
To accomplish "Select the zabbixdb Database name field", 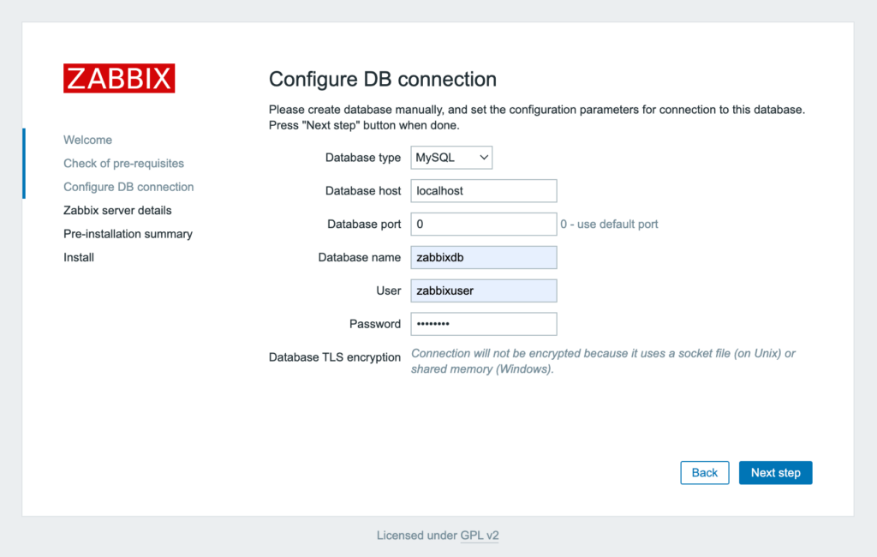I will tap(483, 257).
